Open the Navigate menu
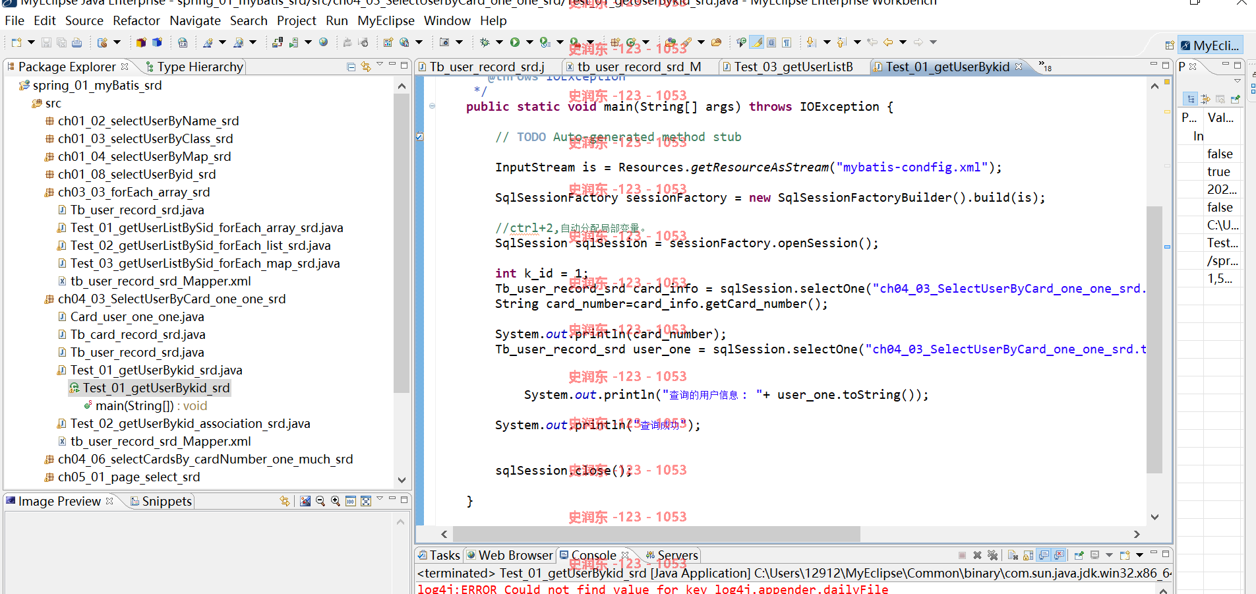 (195, 20)
